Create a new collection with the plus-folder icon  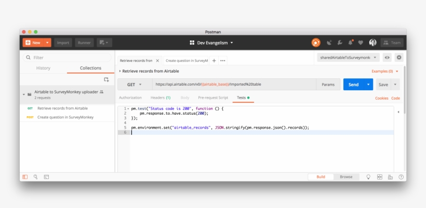[x=106, y=80]
